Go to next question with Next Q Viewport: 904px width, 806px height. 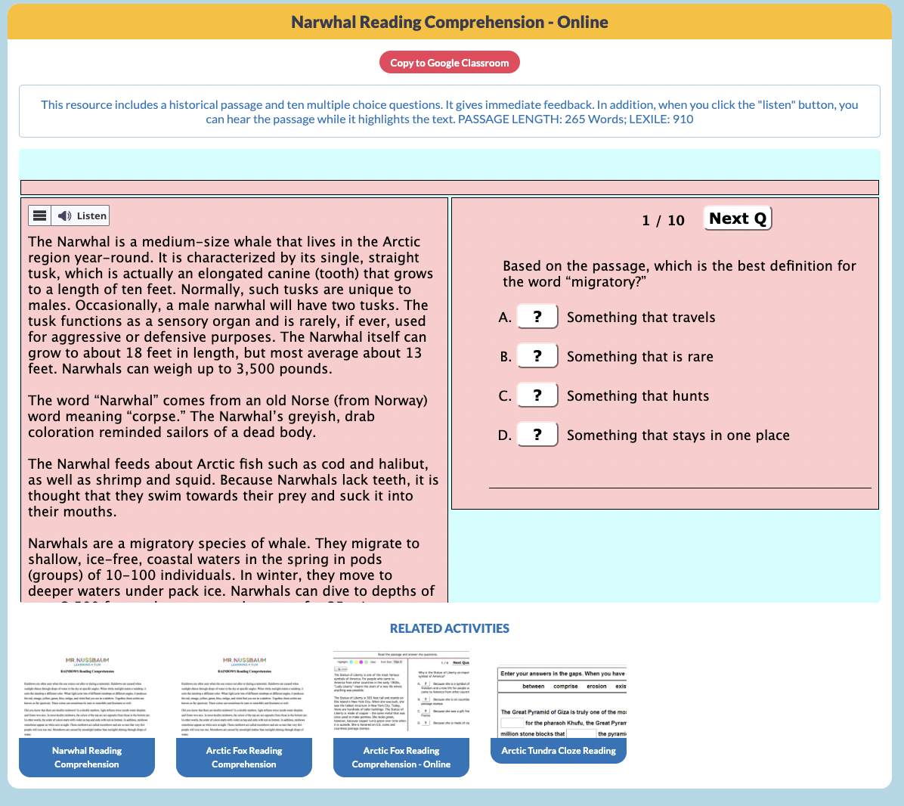click(737, 219)
